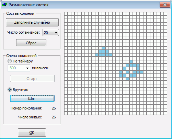Advance one generation with 'Шаг' button
This screenshot has width=172, height=139.
[x=32, y=99]
